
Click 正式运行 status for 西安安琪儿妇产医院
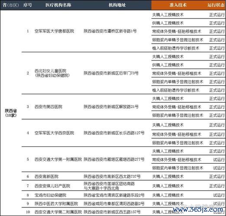(217, 186)
